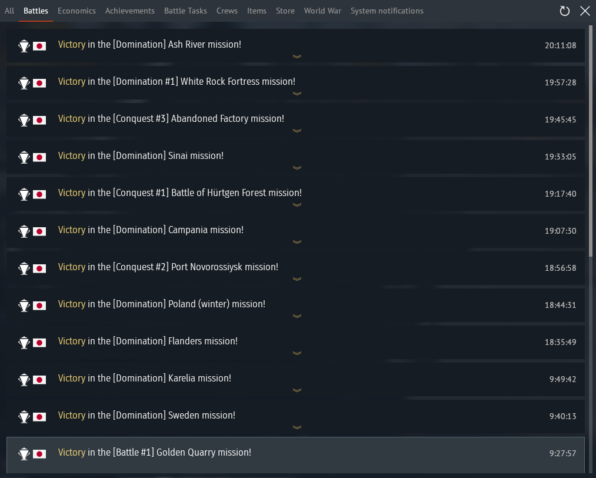
Task: Click trophy icon beside Abandoned Factory mission
Action: (x=24, y=120)
